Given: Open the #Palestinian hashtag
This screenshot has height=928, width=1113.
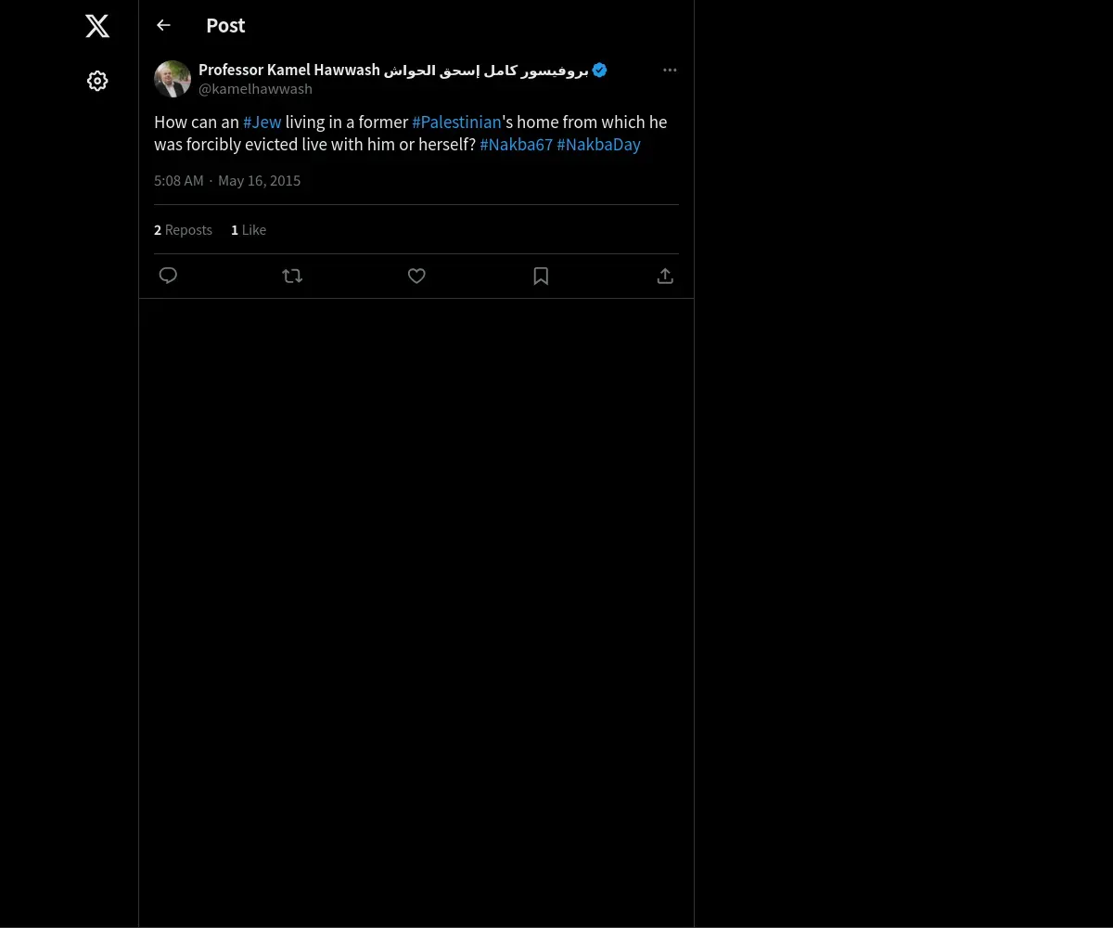Looking at the screenshot, I should (456, 122).
